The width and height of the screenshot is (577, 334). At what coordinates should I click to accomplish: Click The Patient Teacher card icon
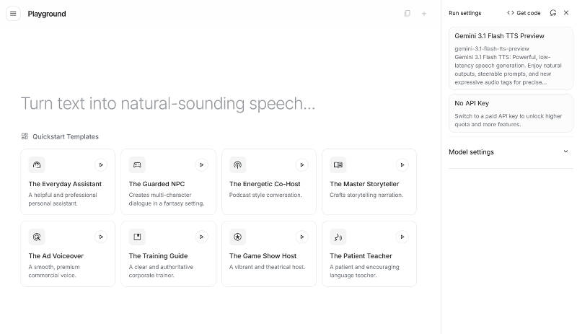click(338, 237)
